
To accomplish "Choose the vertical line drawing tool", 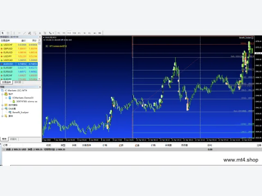I will (x=14, y=33).
